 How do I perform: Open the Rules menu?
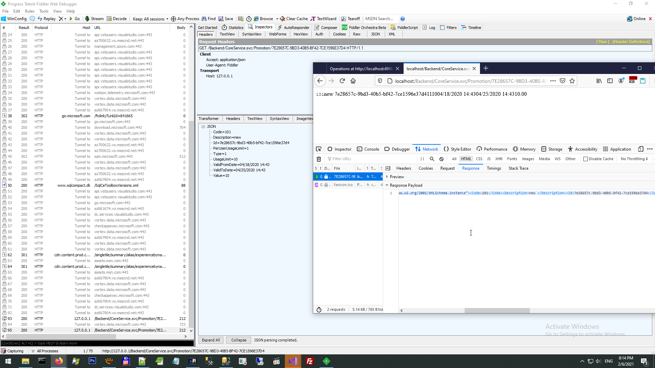30,11
